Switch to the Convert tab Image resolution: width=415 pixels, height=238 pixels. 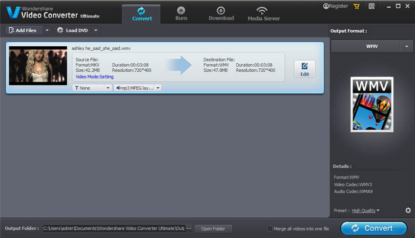click(x=141, y=14)
